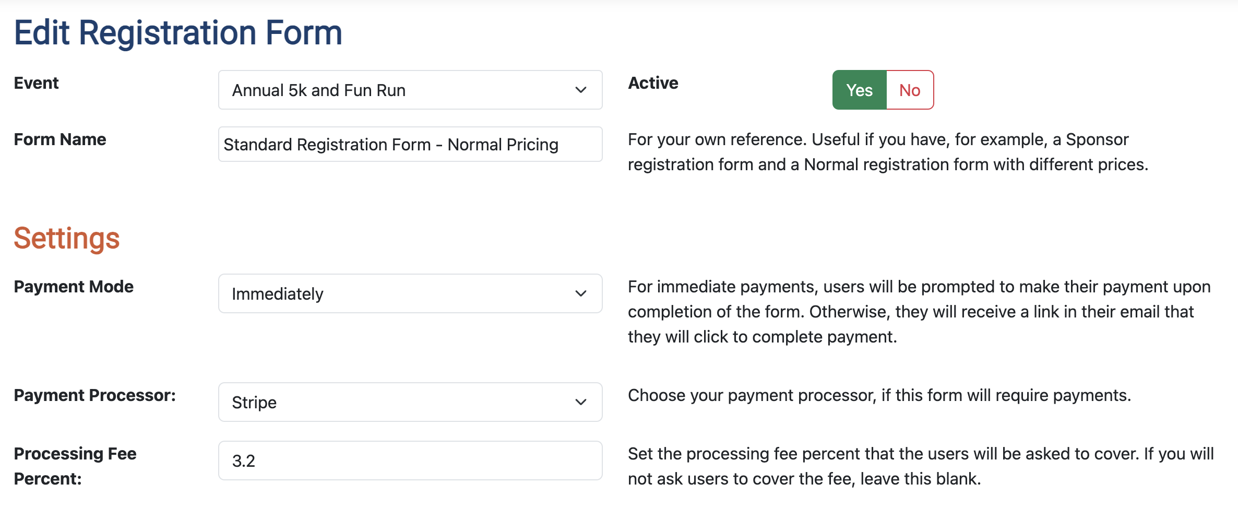Click the chevron arrow in the Event field
Image resolution: width=1238 pixels, height=519 pixels.
click(580, 90)
